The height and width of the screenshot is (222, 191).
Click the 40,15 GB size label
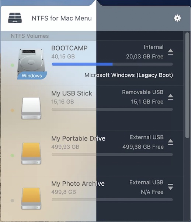(63, 57)
